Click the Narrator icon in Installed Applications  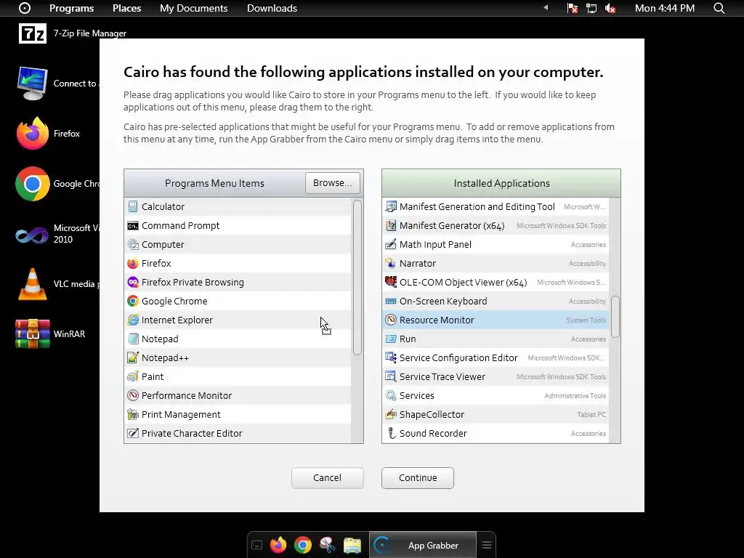(x=390, y=263)
